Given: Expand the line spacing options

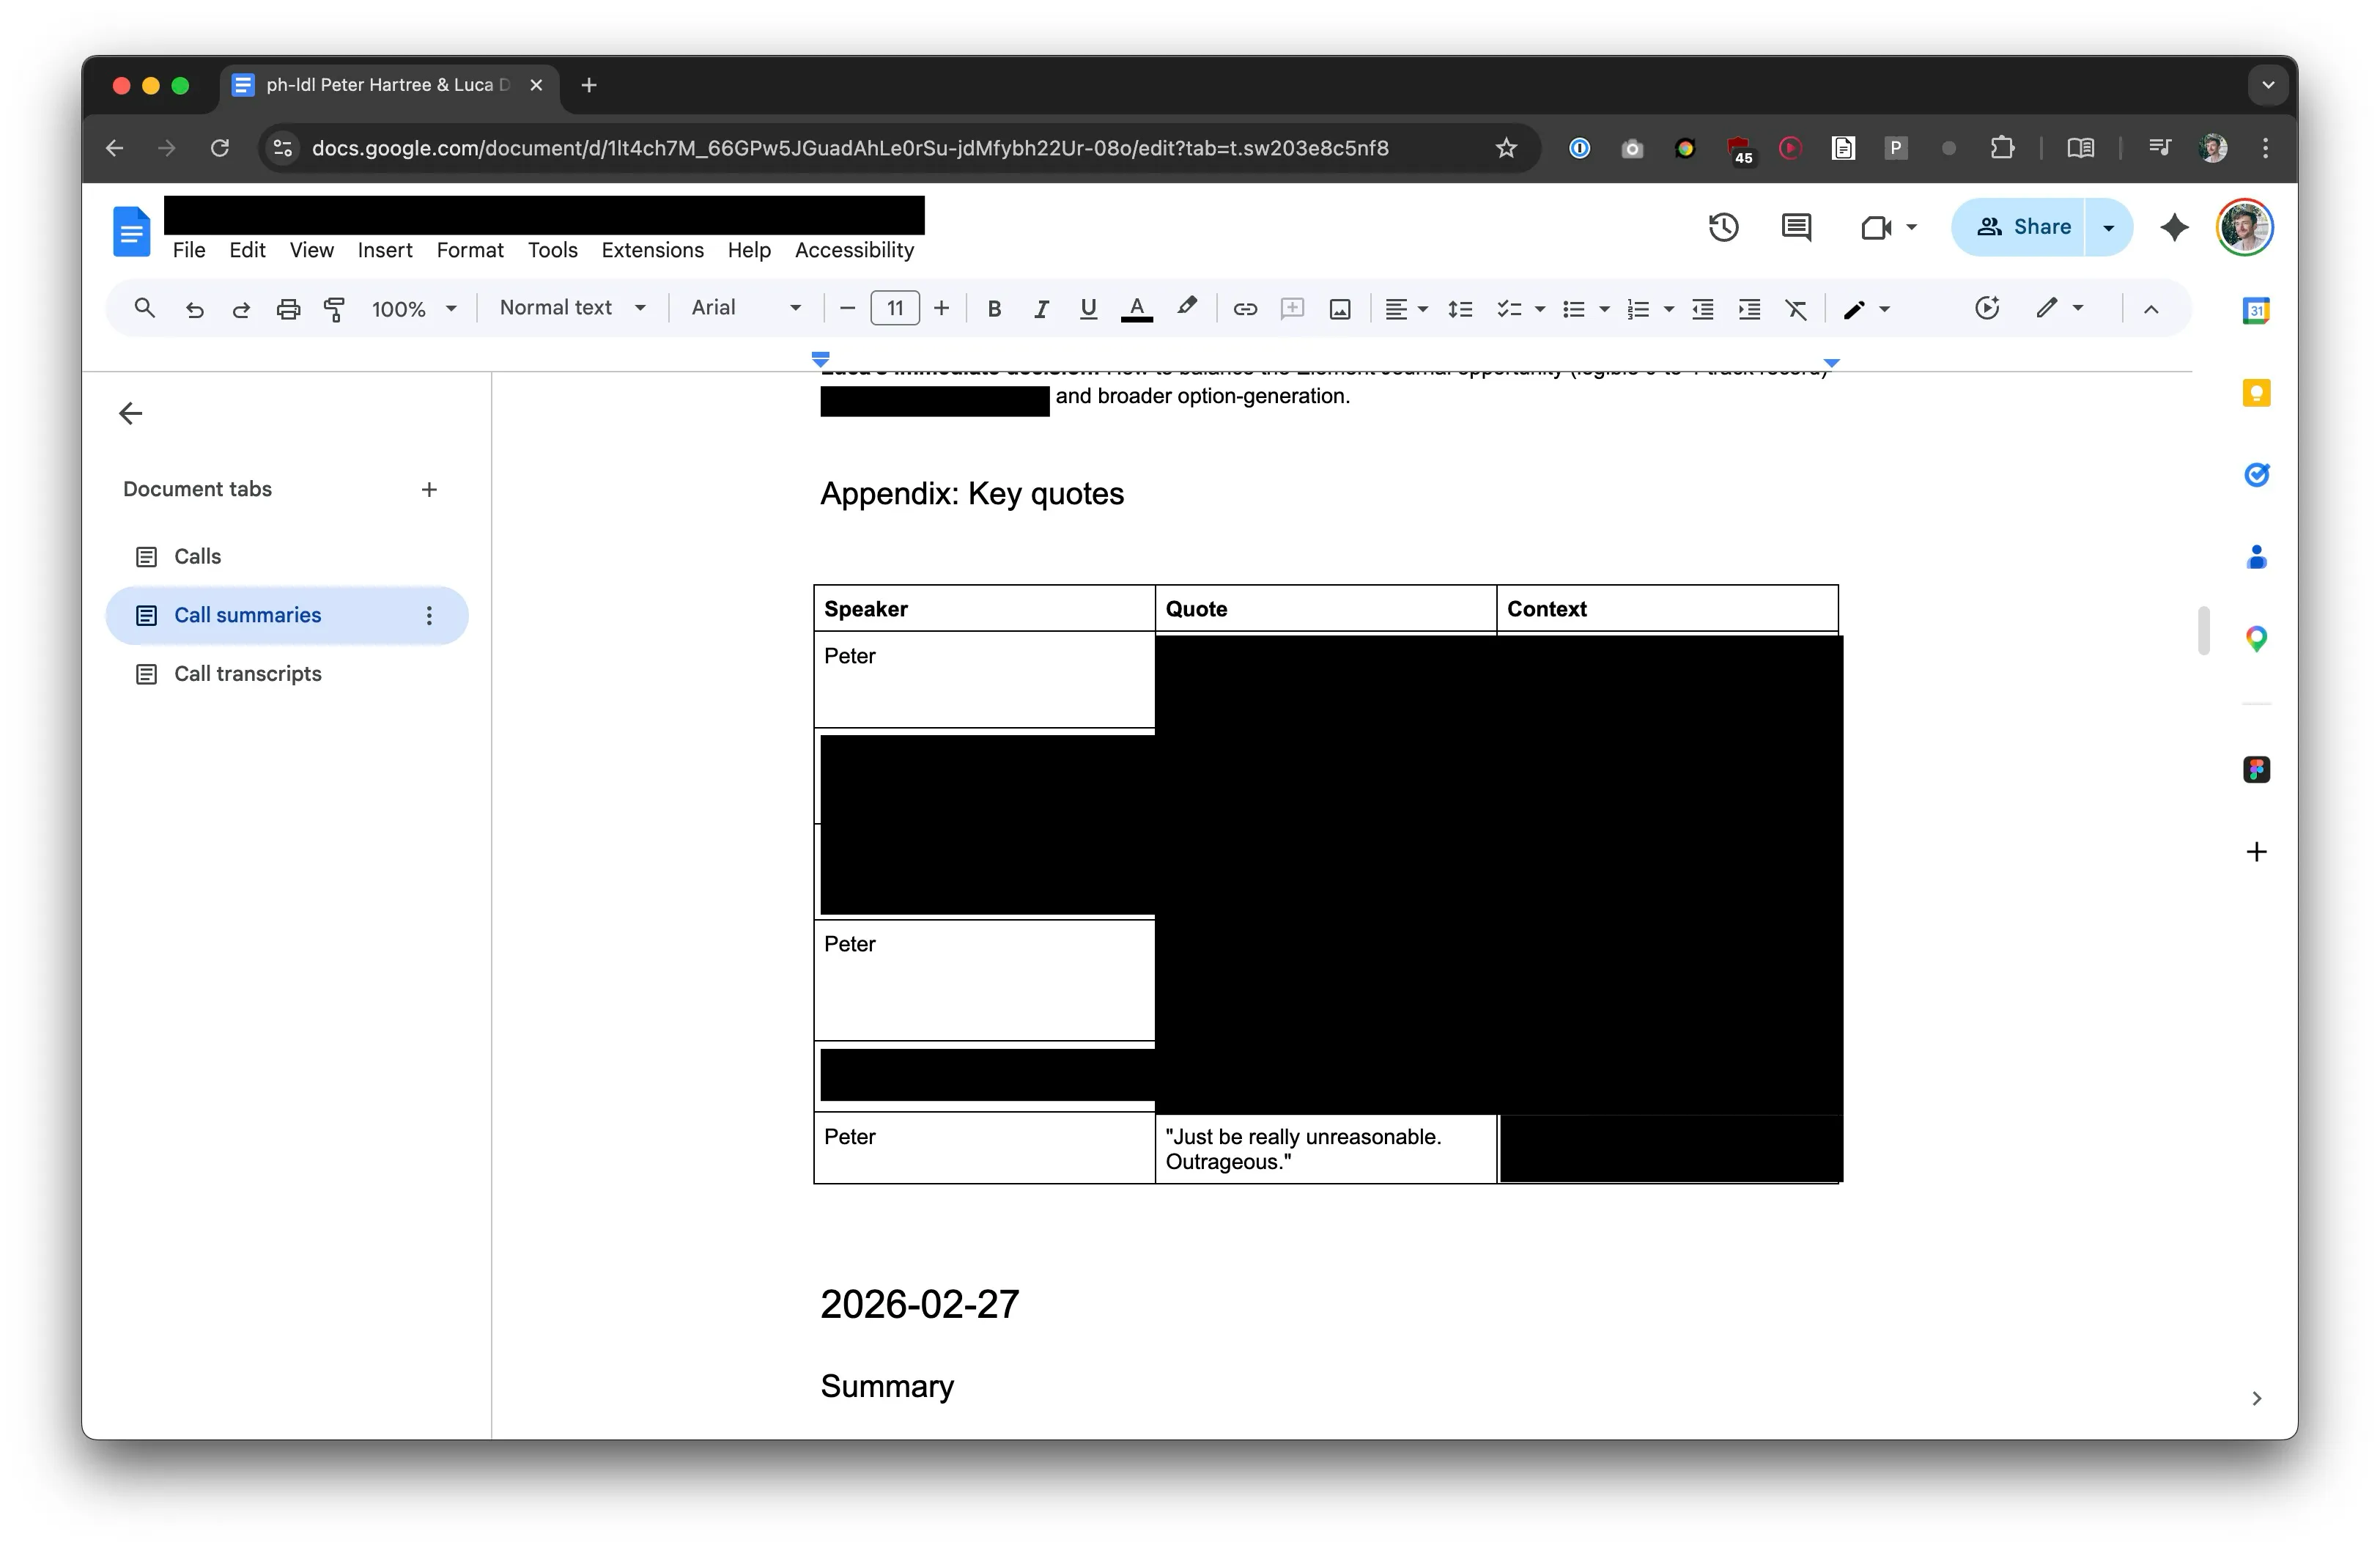Looking at the screenshot, I should point(1460,308).
